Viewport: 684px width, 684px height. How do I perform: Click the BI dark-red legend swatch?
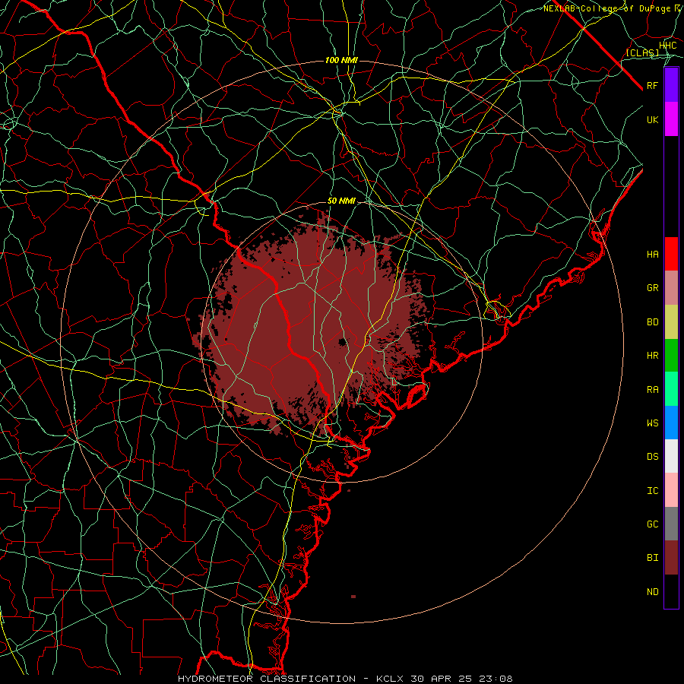(x=671, y=558)
